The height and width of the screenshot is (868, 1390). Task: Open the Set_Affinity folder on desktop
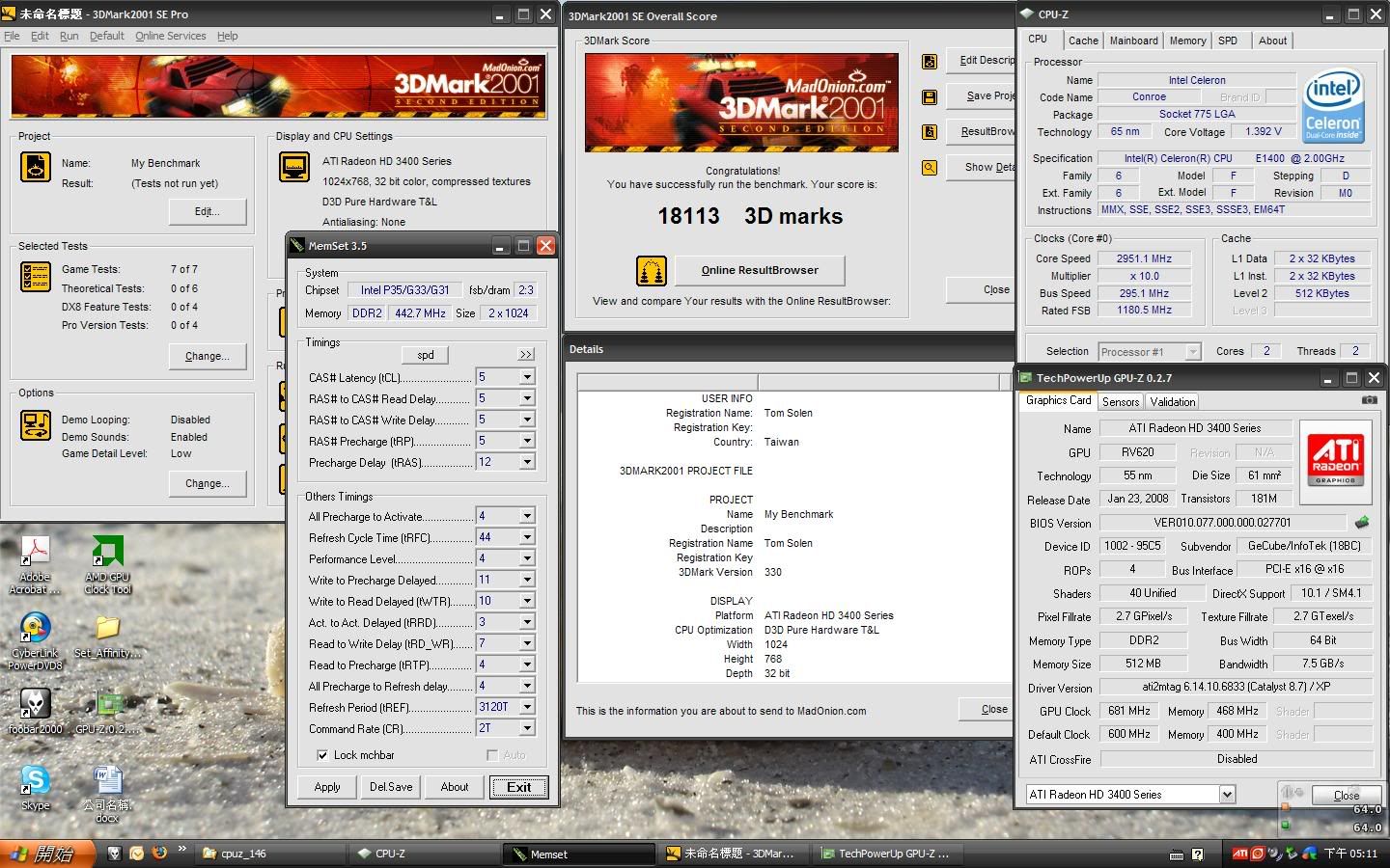pyautogui.click(x=107, y=636)
